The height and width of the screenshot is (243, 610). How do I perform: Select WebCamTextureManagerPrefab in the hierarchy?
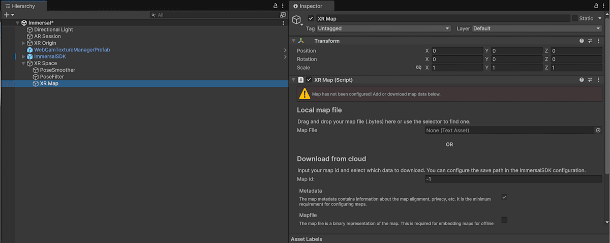[x=72, y=50]
